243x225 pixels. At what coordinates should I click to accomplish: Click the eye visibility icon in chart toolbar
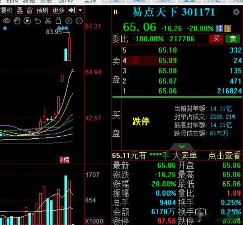(x=7, y=21)
